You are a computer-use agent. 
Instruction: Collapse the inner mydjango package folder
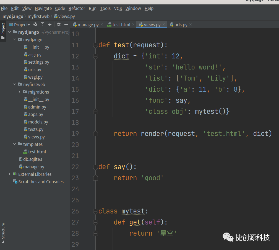(x=15, y=39)
